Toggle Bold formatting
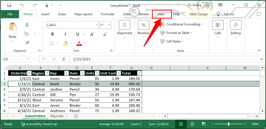Screen dimensions: 266x129 tap(52, 34)
